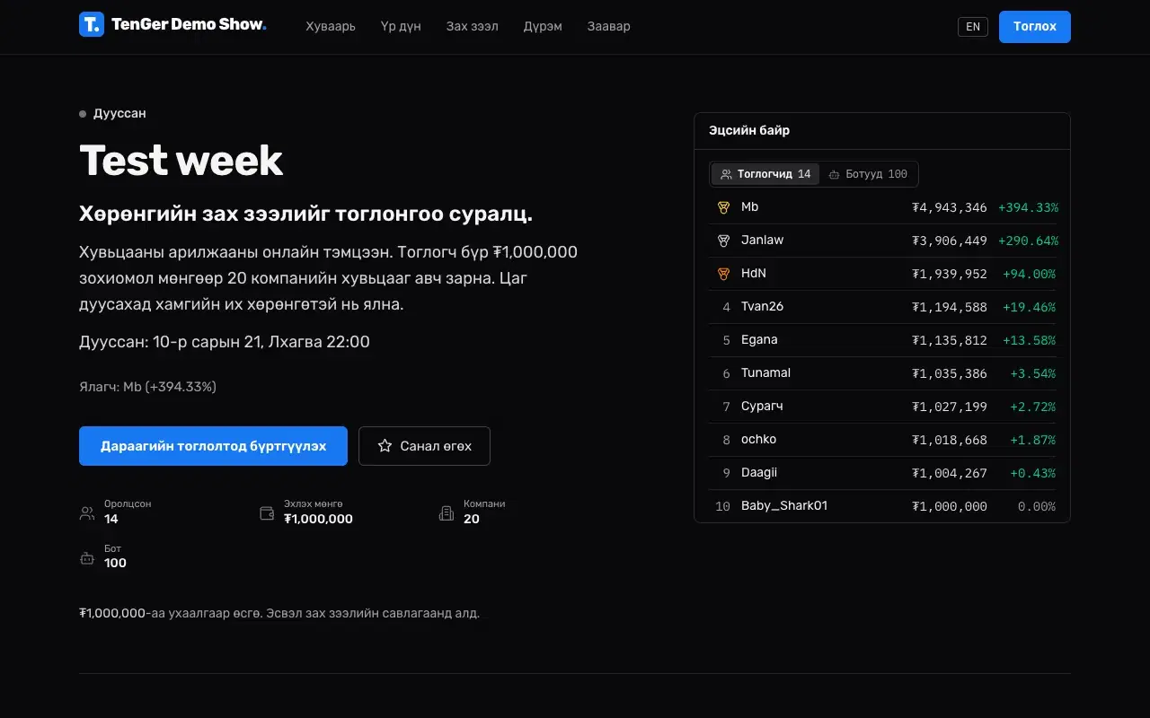Select the Tunamal leaderboard row
The height and width of the screenshot is (718, 1150).
(882, 373)
